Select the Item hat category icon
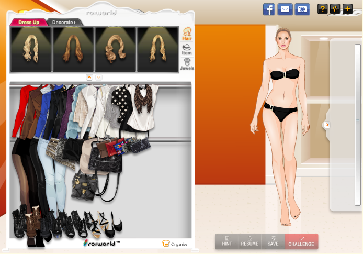363x254 pixels. [x=187, y=49]
